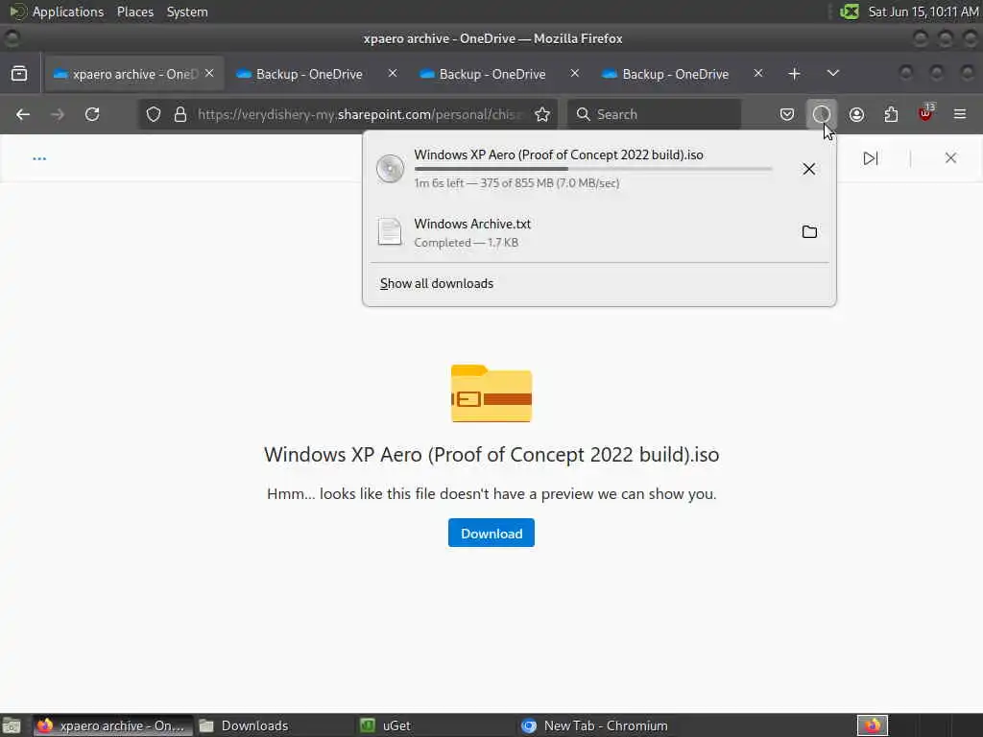Click the ISO download progress bar

pyautogui.click(x=593, y=169)
